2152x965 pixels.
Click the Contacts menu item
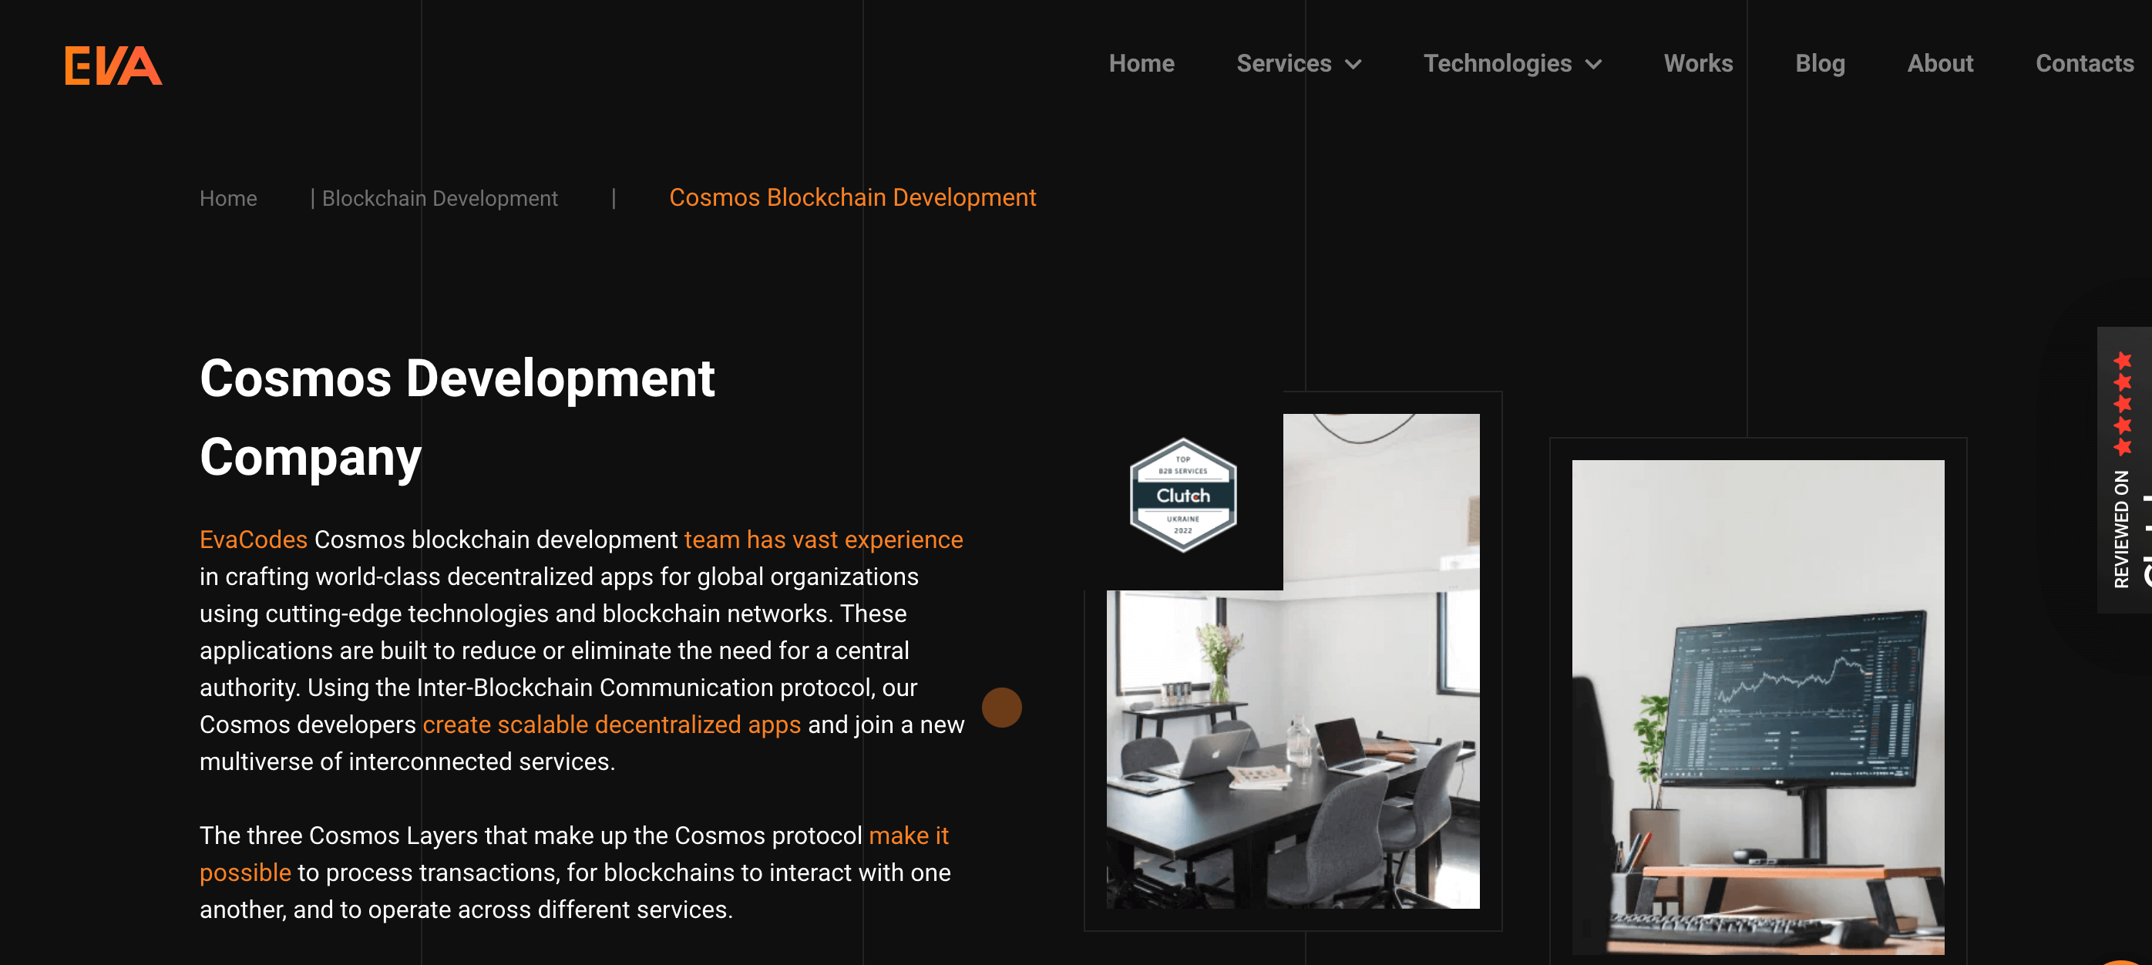[2080, 63]
